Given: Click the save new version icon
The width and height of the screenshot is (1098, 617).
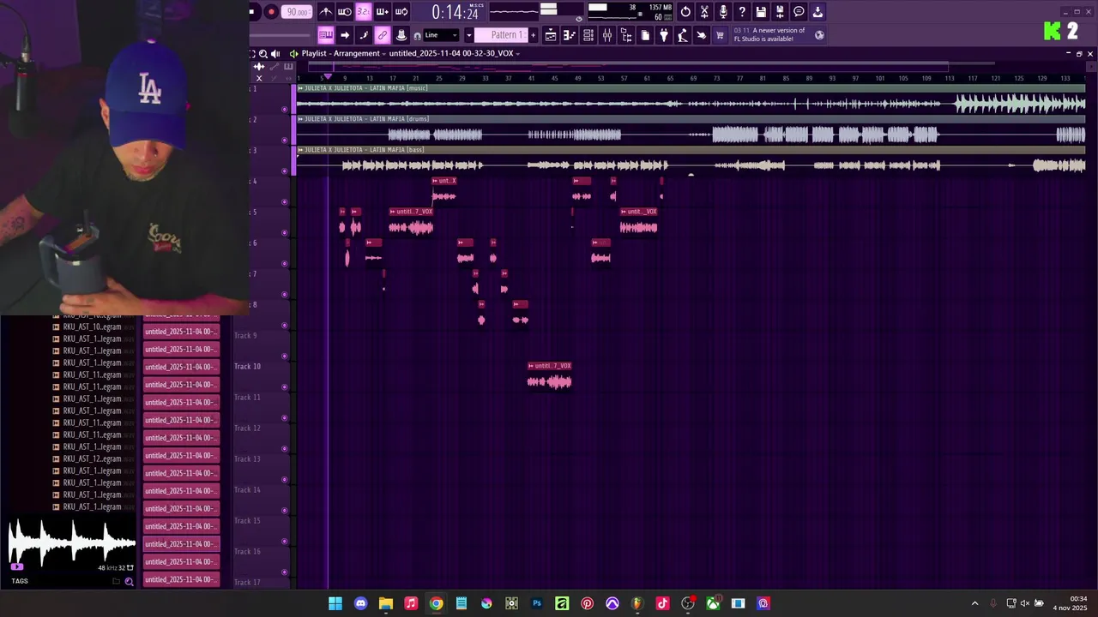Looking at the screenshot, I should (780, 12).
